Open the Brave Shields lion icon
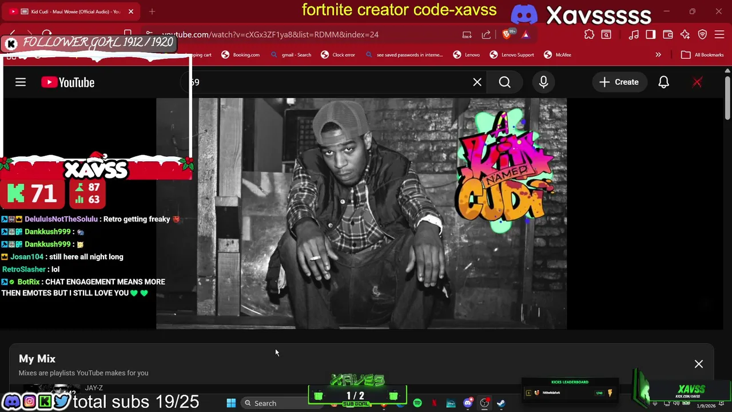 coord(507,34)
